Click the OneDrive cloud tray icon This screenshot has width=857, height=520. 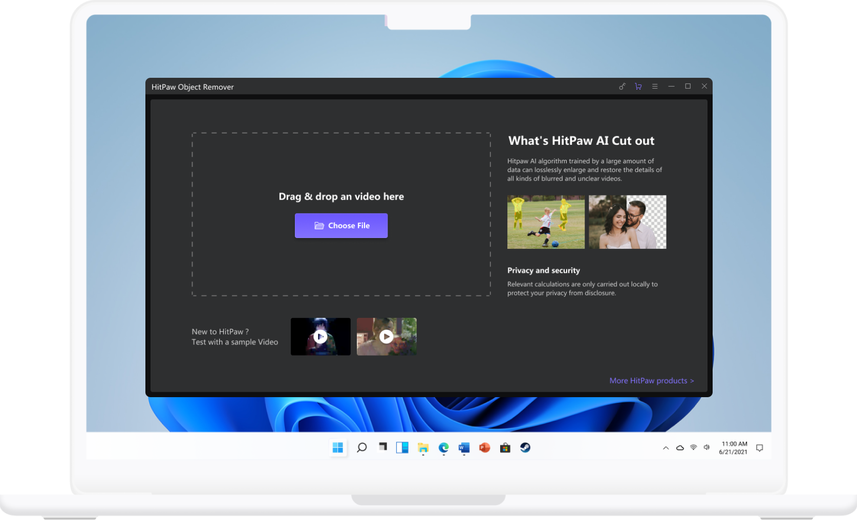pyautogui.click(x=680, y=448)
